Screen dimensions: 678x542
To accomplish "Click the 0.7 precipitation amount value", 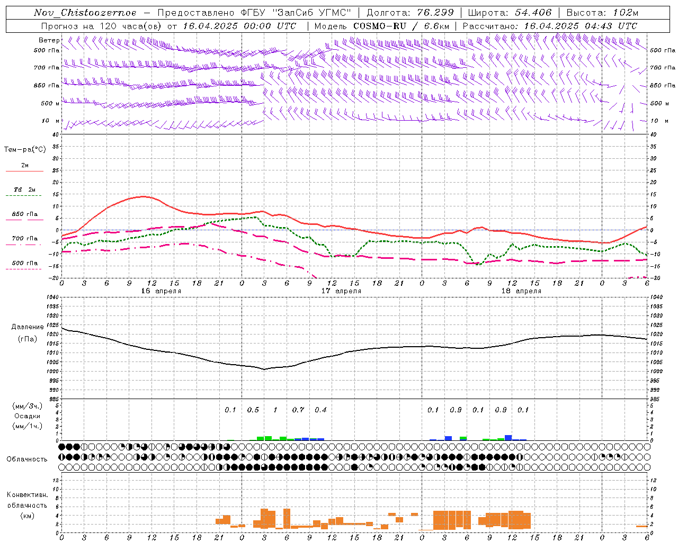I will pyautogui.click(x=298, y=410).
